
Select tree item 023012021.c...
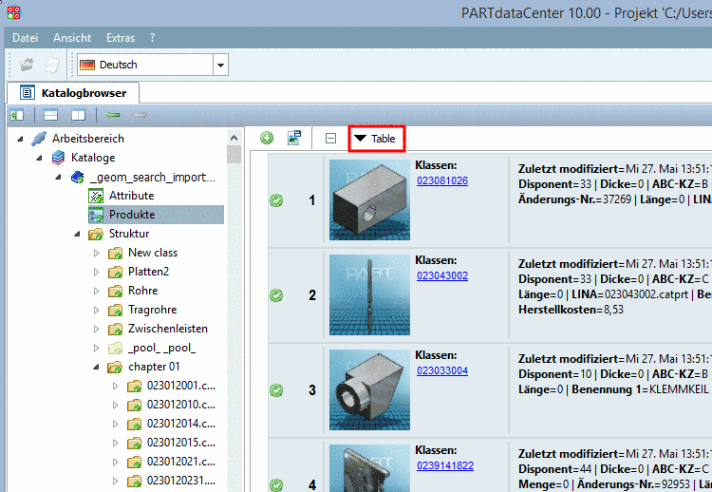(180, 462)
